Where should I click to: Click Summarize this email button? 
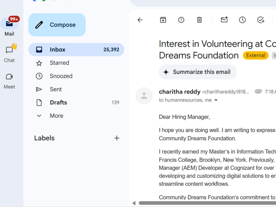tap(198, 72)
